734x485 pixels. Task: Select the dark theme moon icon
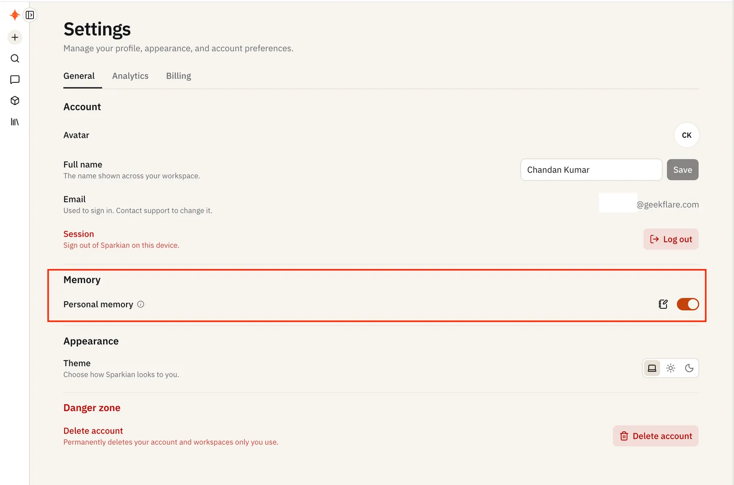[689, 368]
